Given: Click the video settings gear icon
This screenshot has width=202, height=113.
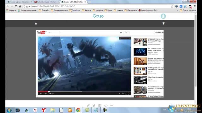Looking at the screenshot, I should (123, 94).
